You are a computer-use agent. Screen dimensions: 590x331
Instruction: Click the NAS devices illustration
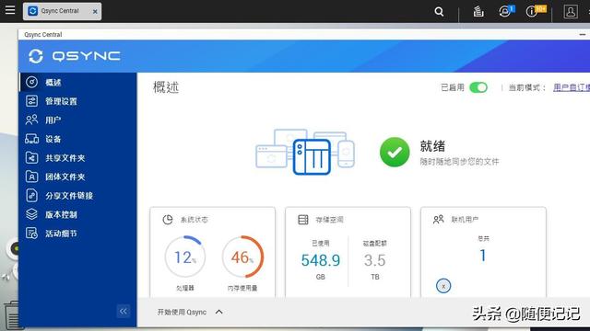(x=305, y=152)
